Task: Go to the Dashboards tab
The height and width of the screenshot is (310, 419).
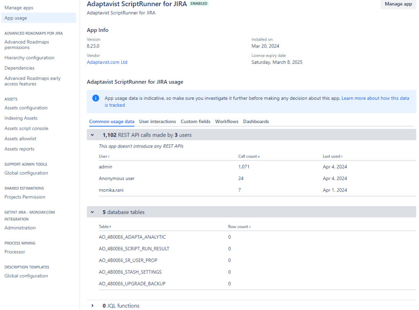Action: point(256,121)
